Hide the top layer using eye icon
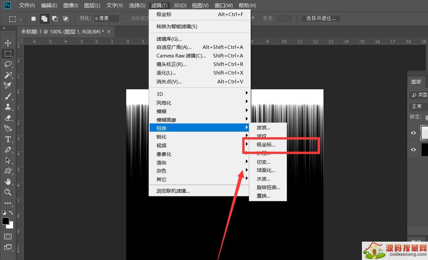428x260 pixels. 414,133
